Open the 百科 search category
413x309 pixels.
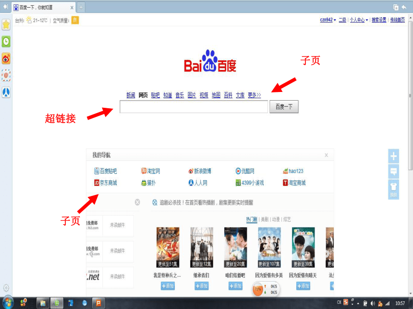[x=228, y=95]
